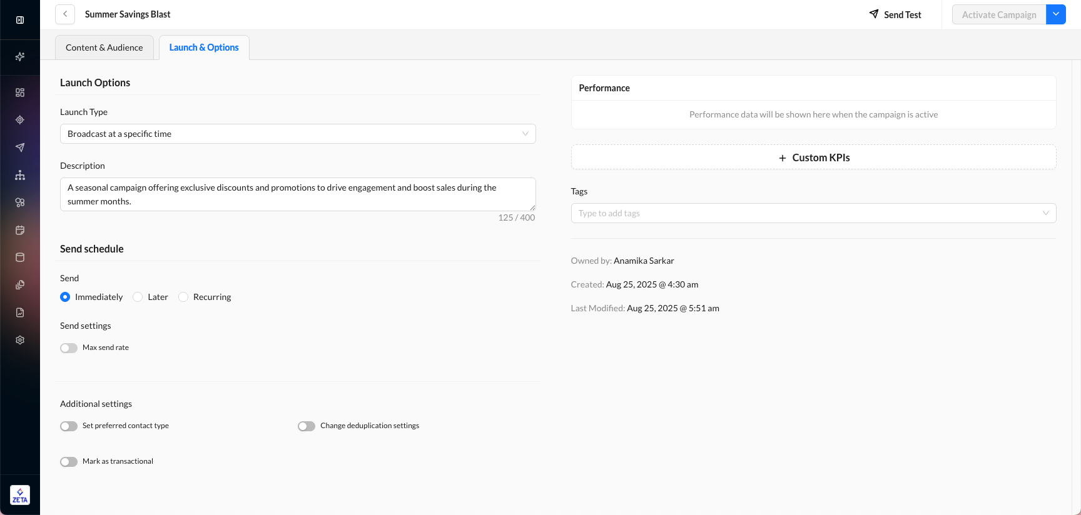Switch to Content & Audience tab
The width and height of the screenshot is (1081, 515).
[x=104, y=47]
